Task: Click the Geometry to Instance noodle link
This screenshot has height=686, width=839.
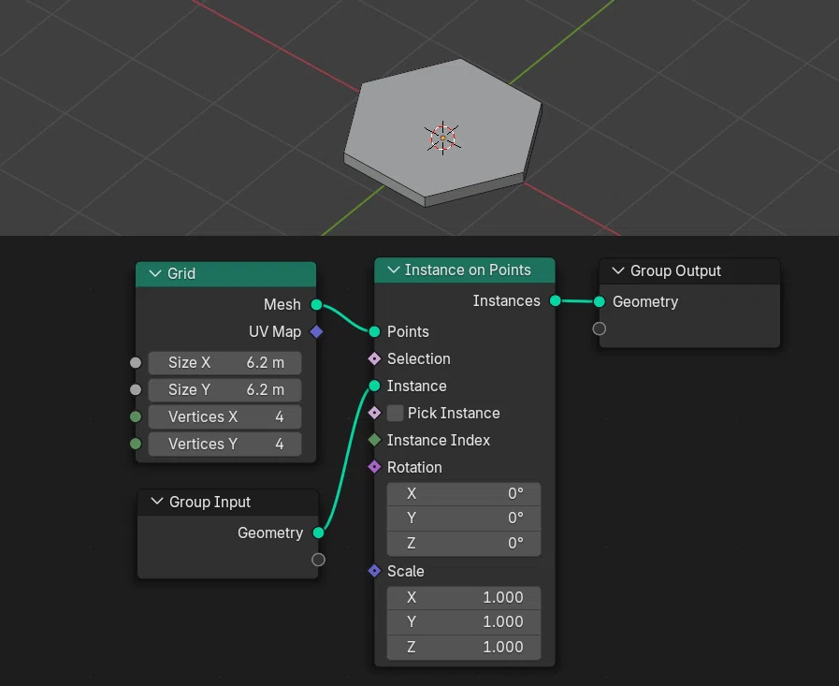Action: pos(346,460)
